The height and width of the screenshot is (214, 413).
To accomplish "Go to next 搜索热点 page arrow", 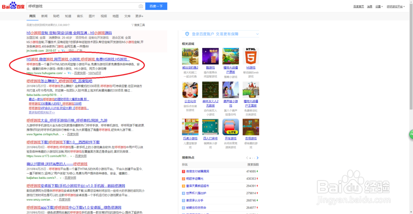I will click(258, 158).
